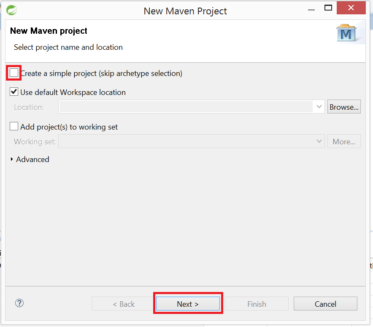
Task: Click inside the Location text field
Action: [186, 107]
